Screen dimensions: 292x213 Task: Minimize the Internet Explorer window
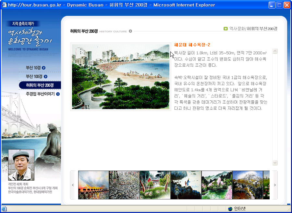[x=272, y=5]
